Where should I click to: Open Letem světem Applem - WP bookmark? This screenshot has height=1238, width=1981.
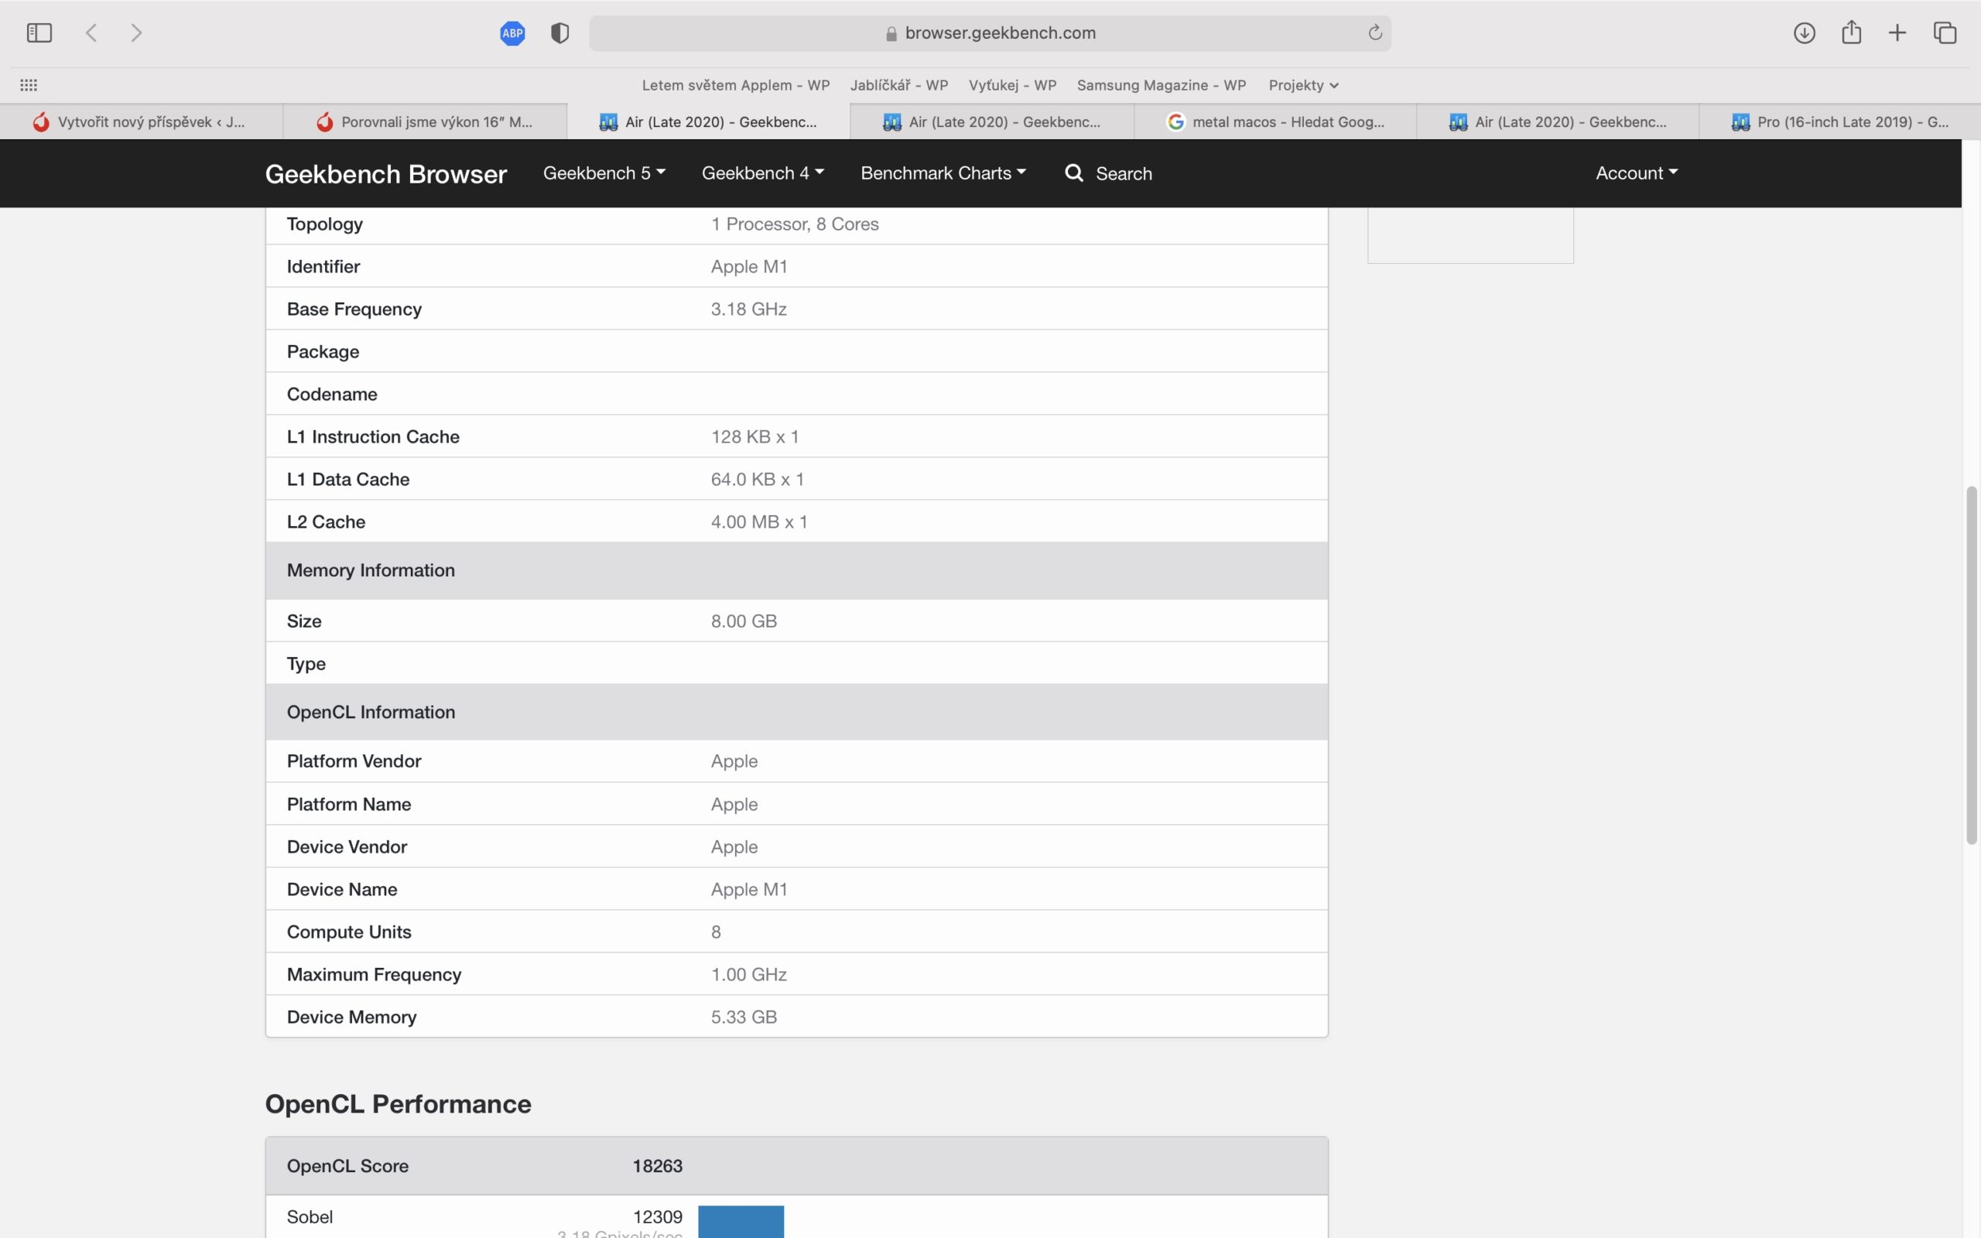pos(736,84)
